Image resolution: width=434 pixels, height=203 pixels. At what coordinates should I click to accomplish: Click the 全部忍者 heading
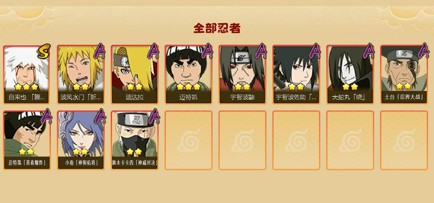217,28
